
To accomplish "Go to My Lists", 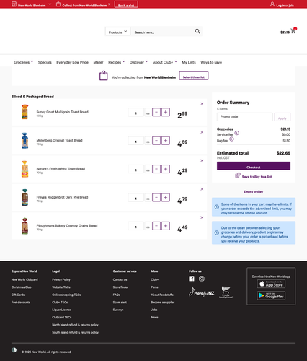I will [x=189, y=62].
